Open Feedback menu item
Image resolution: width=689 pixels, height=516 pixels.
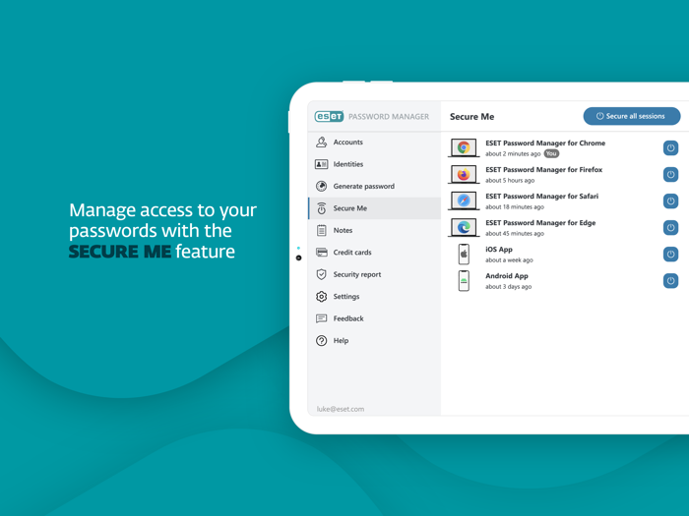374,318
